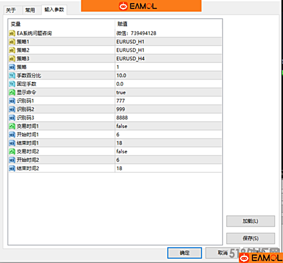Viewport: 283px width, 263px height.
Task: Click the boolean icon beside 显示命令
Action: [x=12, y=92]
